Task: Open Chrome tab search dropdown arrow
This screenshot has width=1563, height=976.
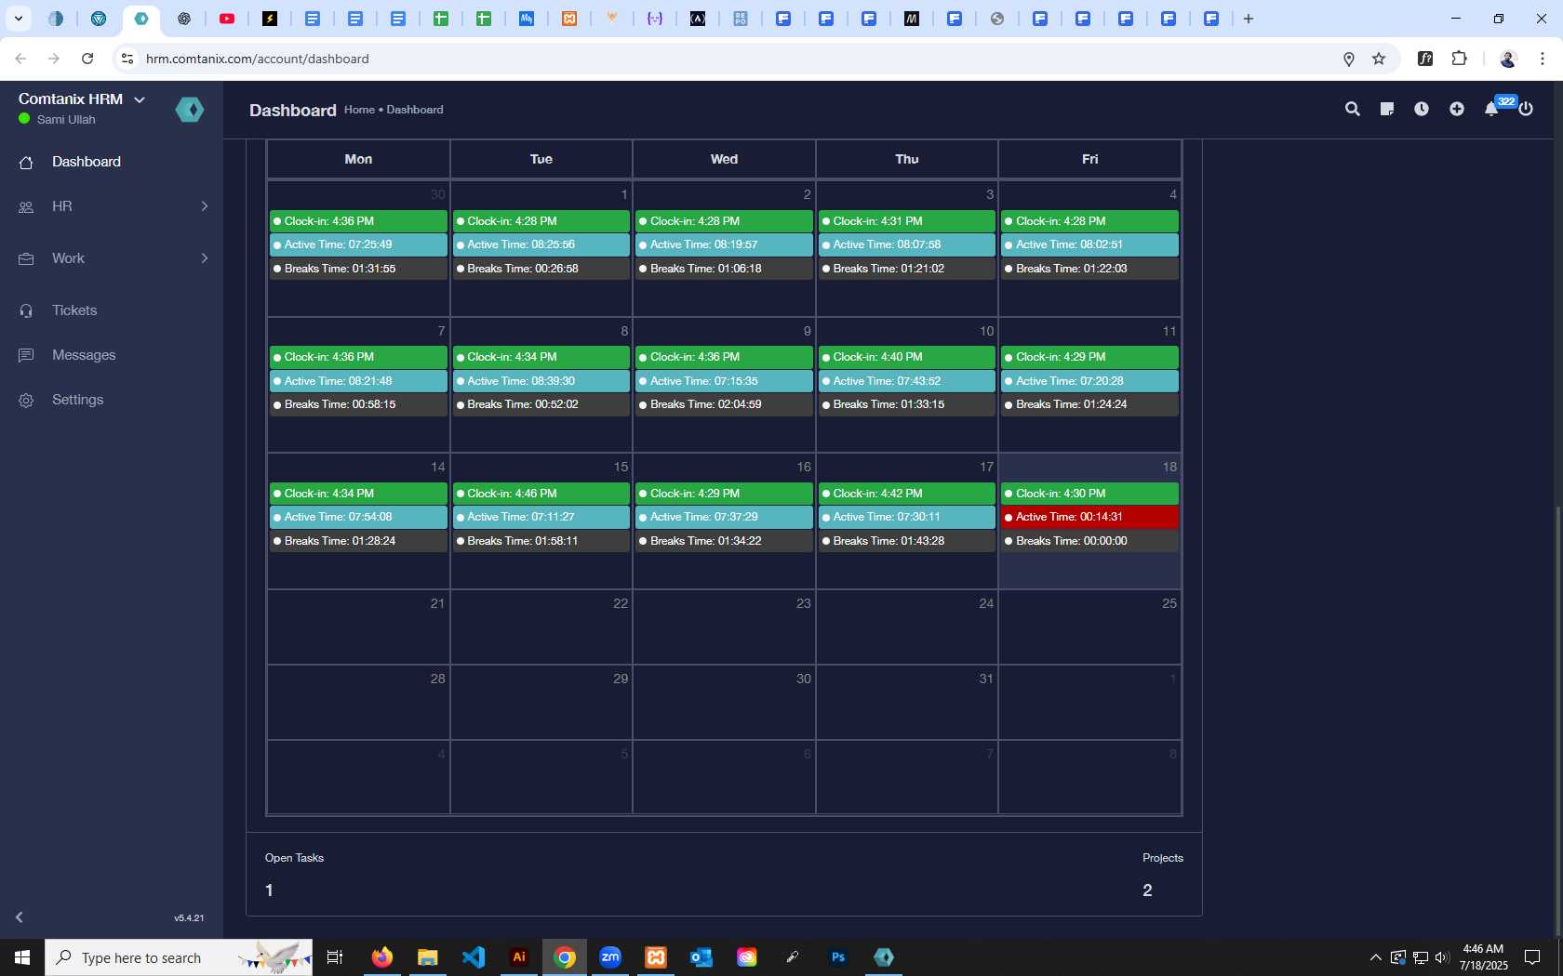Action: [x=18, y=19]
